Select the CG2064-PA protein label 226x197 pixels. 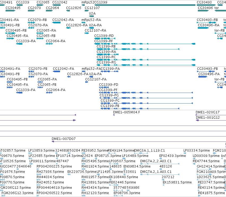(56, 90)
